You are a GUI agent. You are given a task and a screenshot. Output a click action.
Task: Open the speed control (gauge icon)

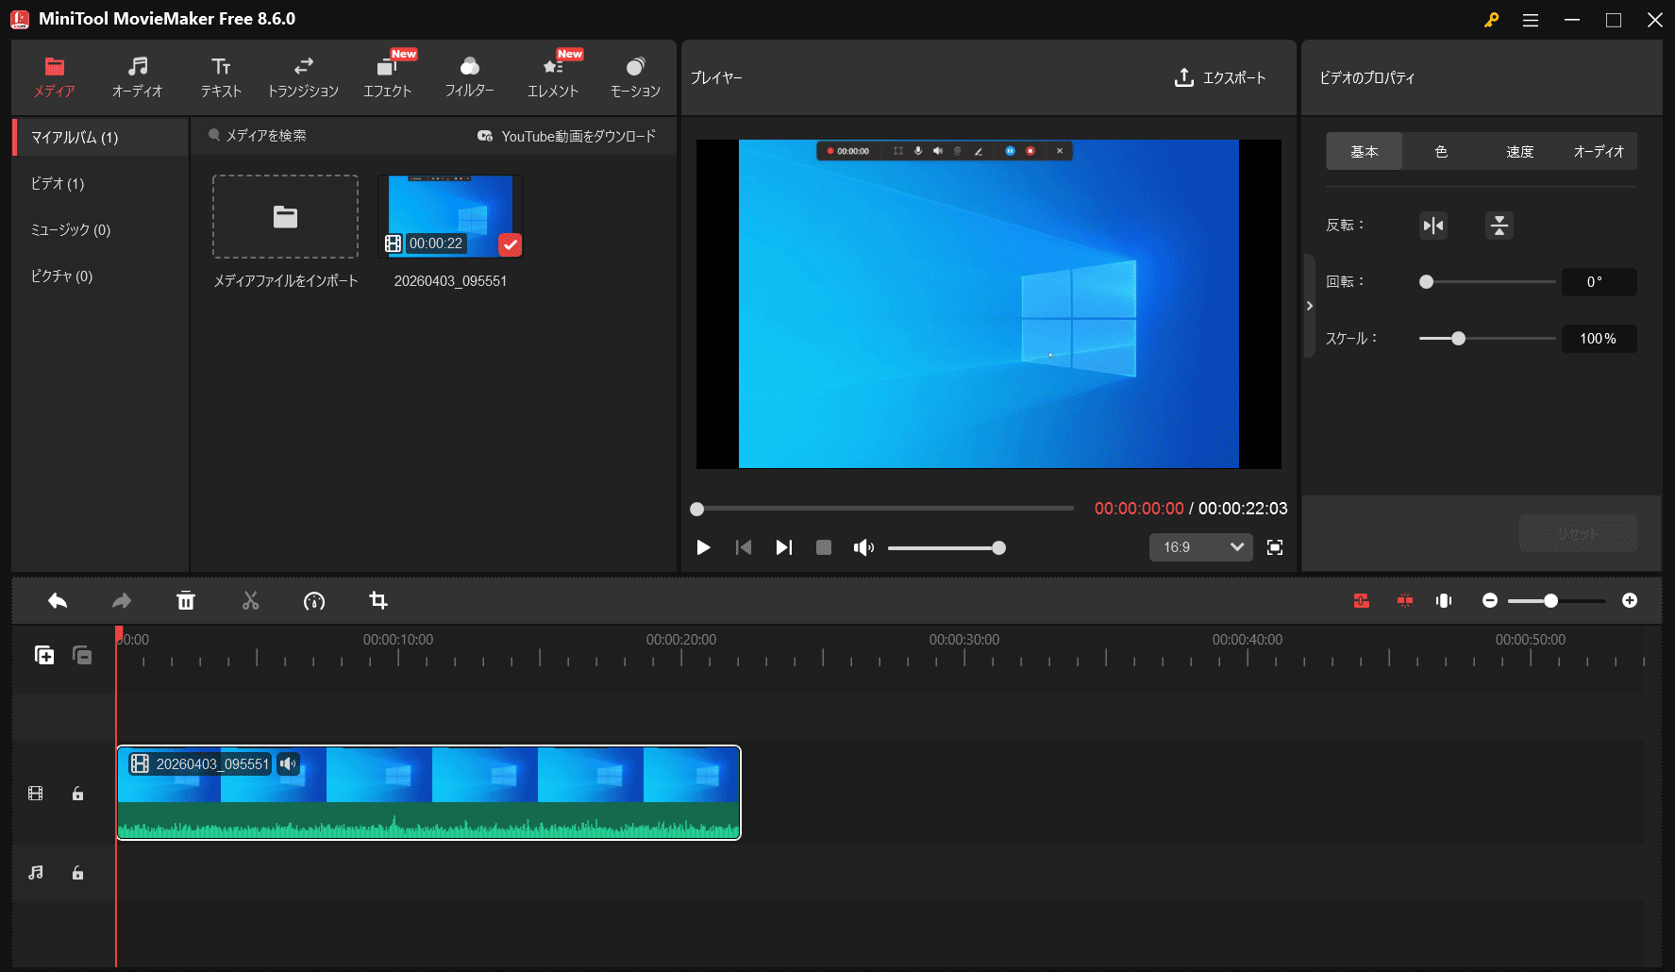pos(314,600)
